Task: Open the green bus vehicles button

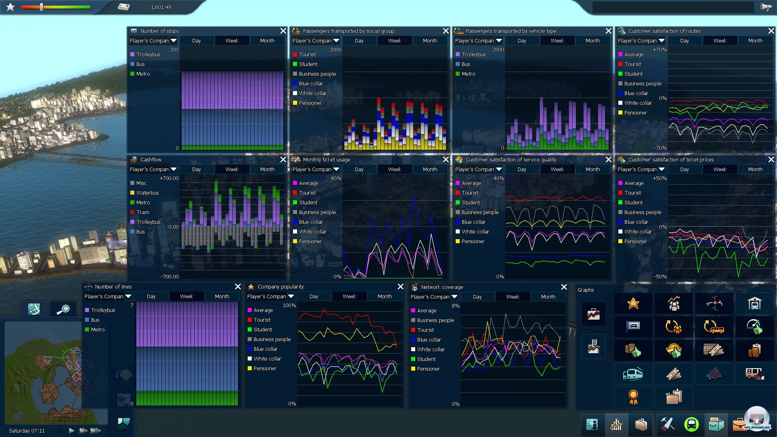Action: point(691,424)
